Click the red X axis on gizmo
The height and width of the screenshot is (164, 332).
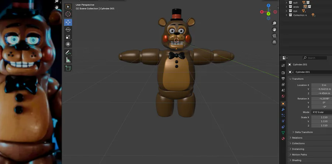coord(262,12)
